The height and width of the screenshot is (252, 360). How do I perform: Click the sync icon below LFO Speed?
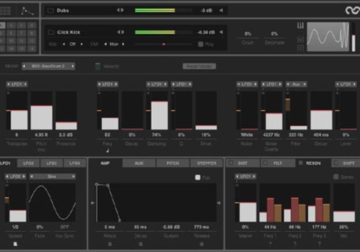pyautogui.click(x=15, y=244)
